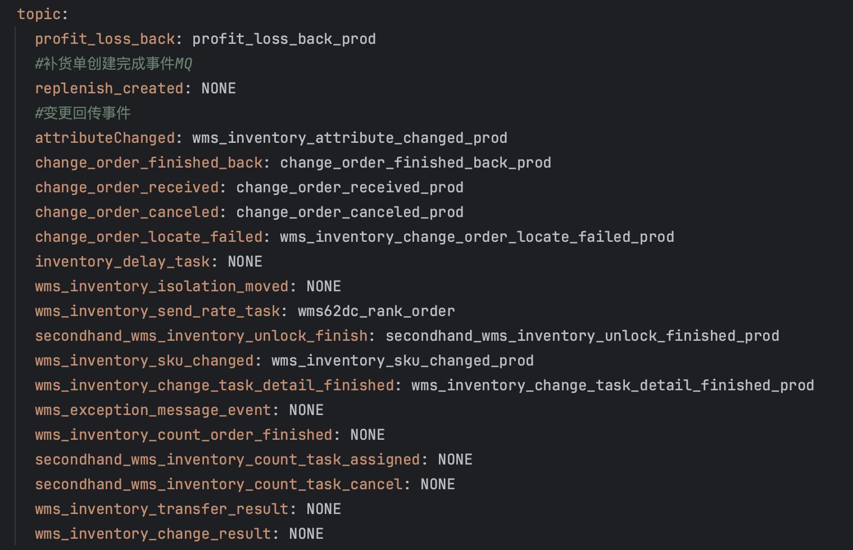Click the wms_inventory_change_task_detail_finished_prod value
Image resolution: width=853 pixels, height=550 pixels.
coord(612,385)
